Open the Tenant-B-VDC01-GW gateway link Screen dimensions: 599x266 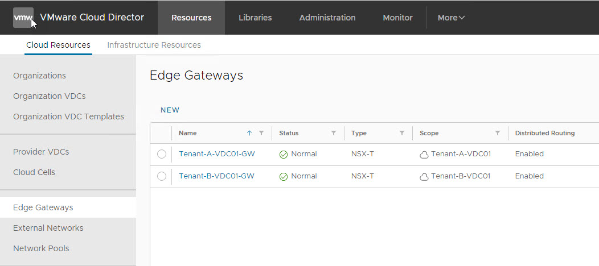pos(216,176)
